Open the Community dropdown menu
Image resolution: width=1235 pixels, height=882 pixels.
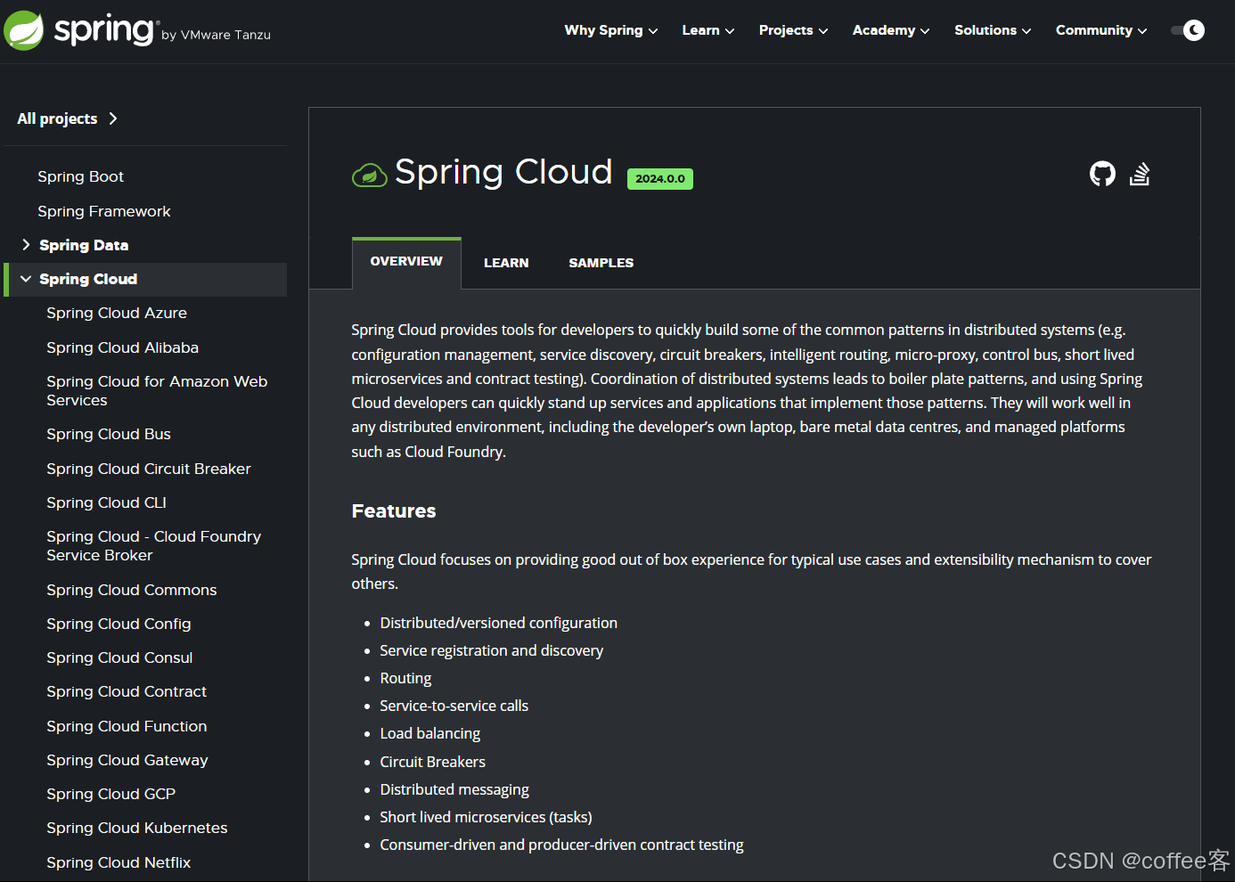coord(1101,30)
